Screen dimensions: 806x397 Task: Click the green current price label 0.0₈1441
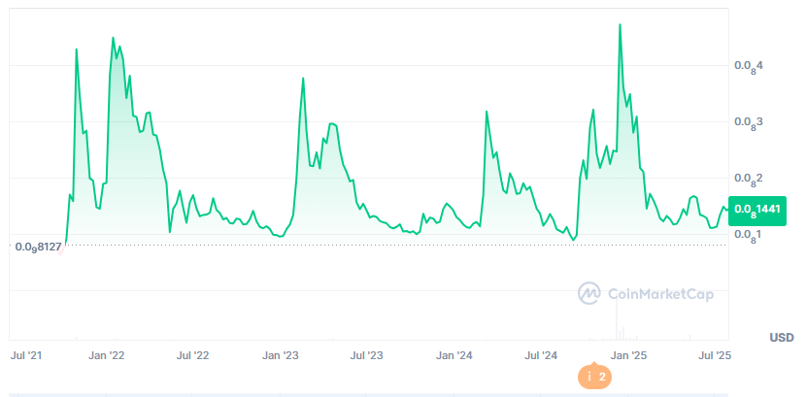[757, 211]
